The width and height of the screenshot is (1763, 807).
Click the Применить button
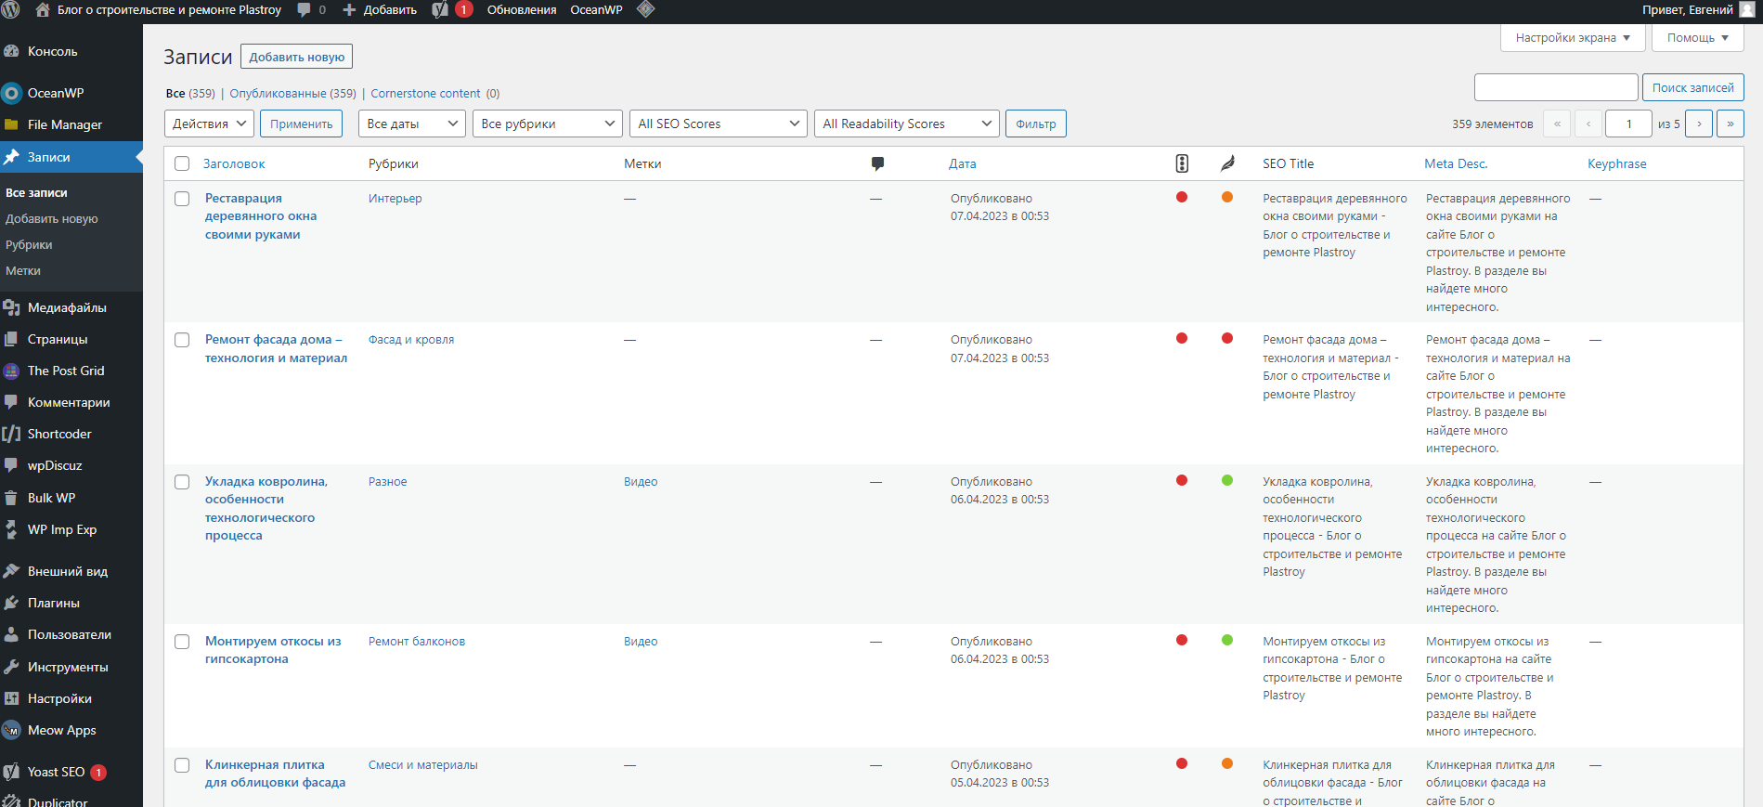point(302,124)
